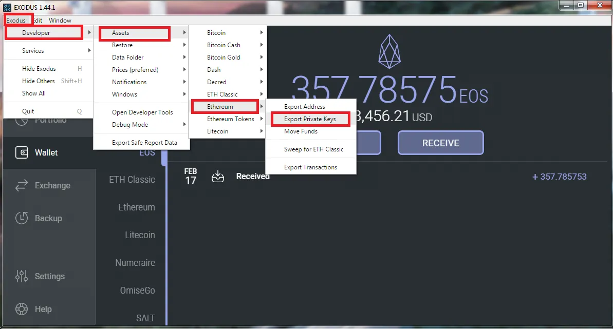This screenshot has width=613, height=329.
Task: Click the EOS logo icon
Action: coord(389,51)
